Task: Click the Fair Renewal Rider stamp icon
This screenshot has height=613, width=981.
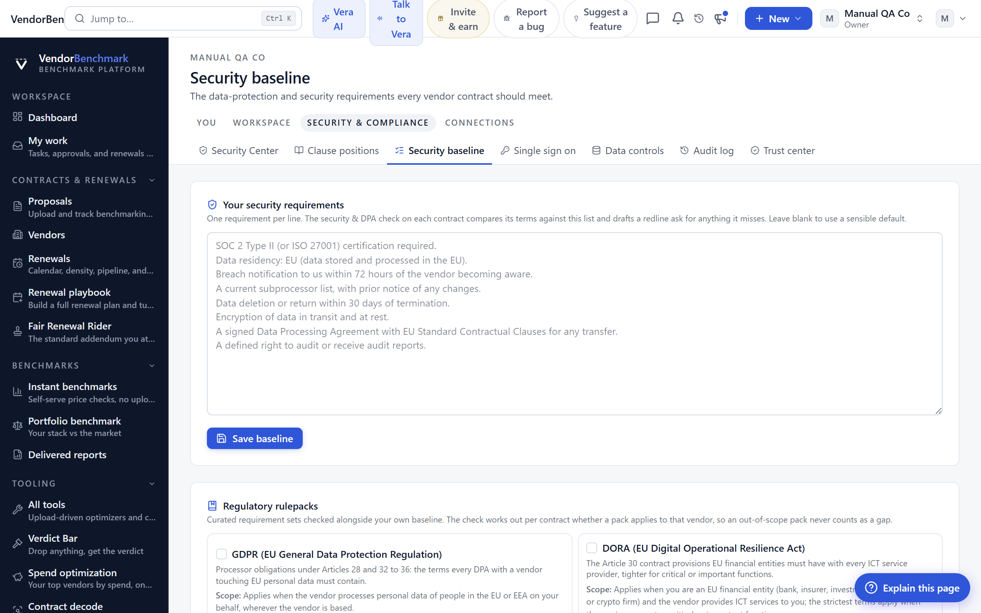Action: (x=17, y=332)
